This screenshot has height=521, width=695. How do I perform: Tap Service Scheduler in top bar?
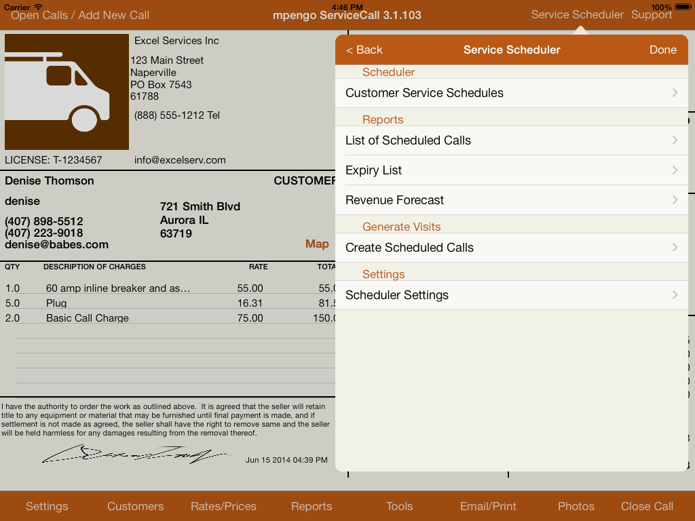pos(577,14)
